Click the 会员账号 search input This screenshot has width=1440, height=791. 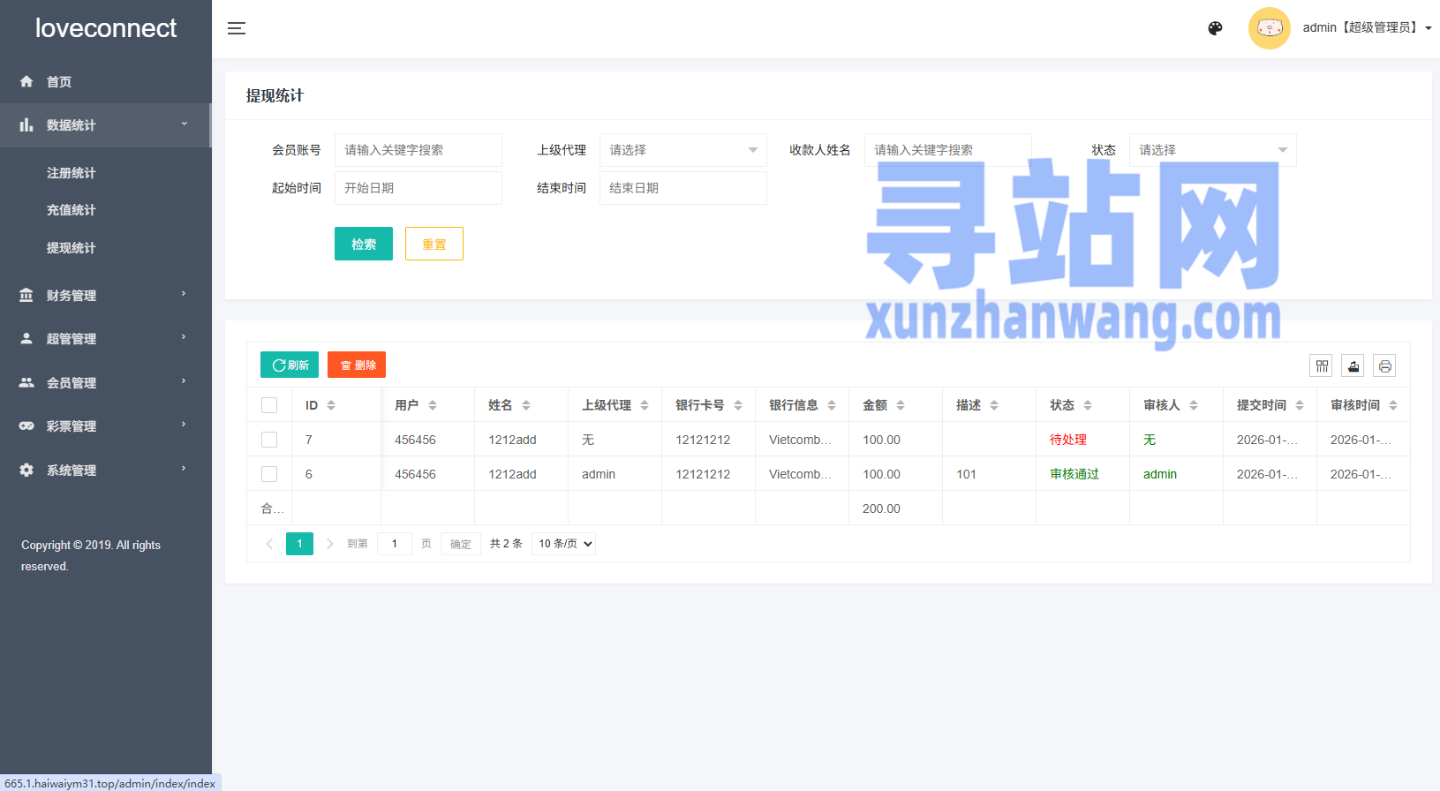pos(418,150)
